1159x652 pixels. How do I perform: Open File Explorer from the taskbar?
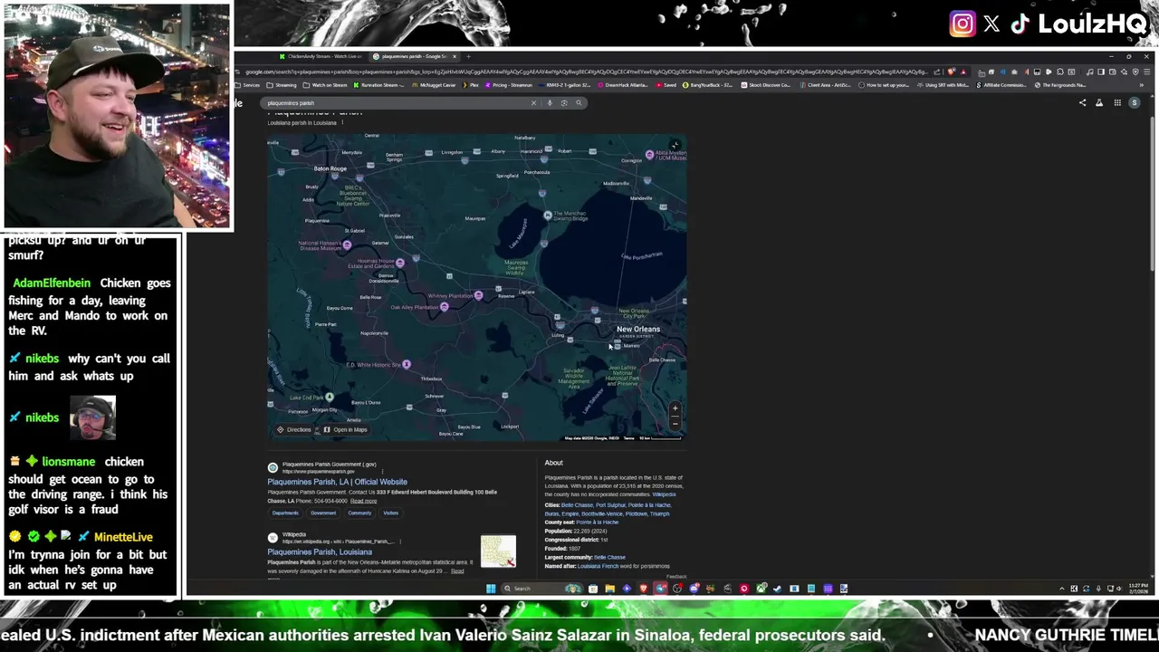click(609, 589)
